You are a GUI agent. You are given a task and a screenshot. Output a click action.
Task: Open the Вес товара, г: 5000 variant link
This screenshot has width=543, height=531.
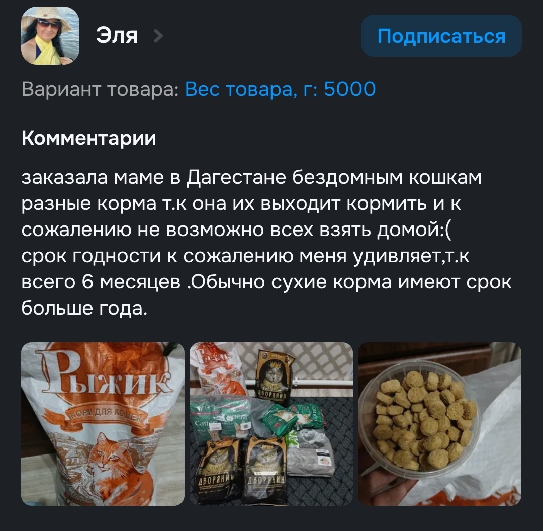click(x=280, y=89)
